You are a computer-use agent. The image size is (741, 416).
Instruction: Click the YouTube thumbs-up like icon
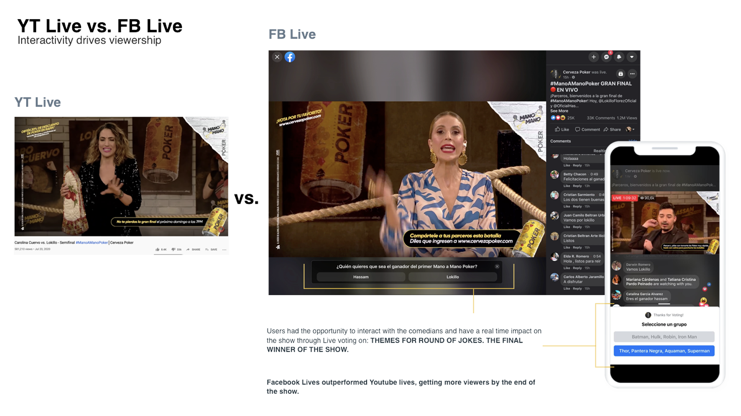click(157, 250)
